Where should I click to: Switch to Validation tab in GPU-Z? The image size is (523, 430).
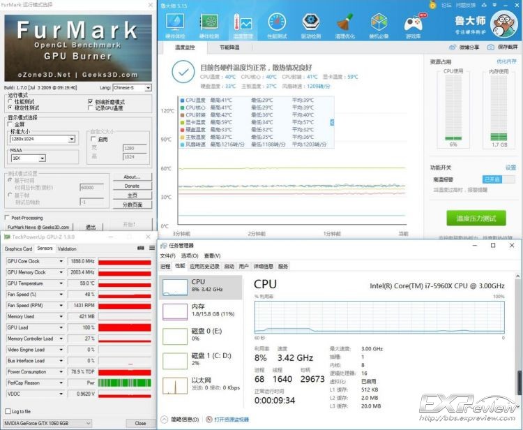point(67,249)
